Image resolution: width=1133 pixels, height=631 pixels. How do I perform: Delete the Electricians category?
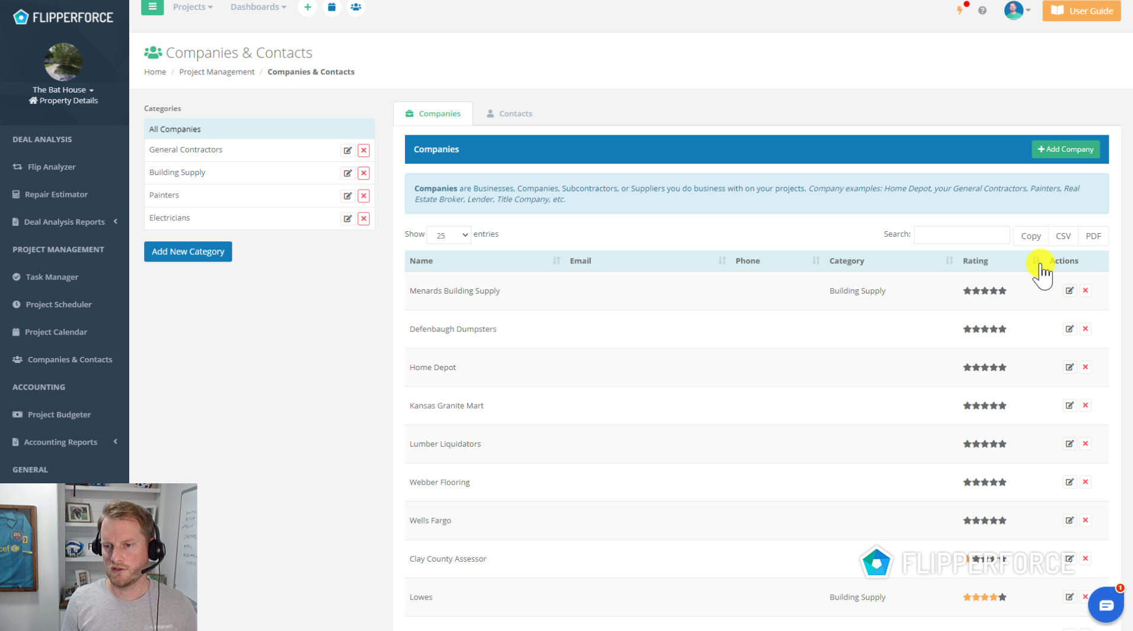tap(364, 219)
